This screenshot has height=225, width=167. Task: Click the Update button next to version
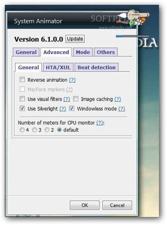(x=75, y=39)
